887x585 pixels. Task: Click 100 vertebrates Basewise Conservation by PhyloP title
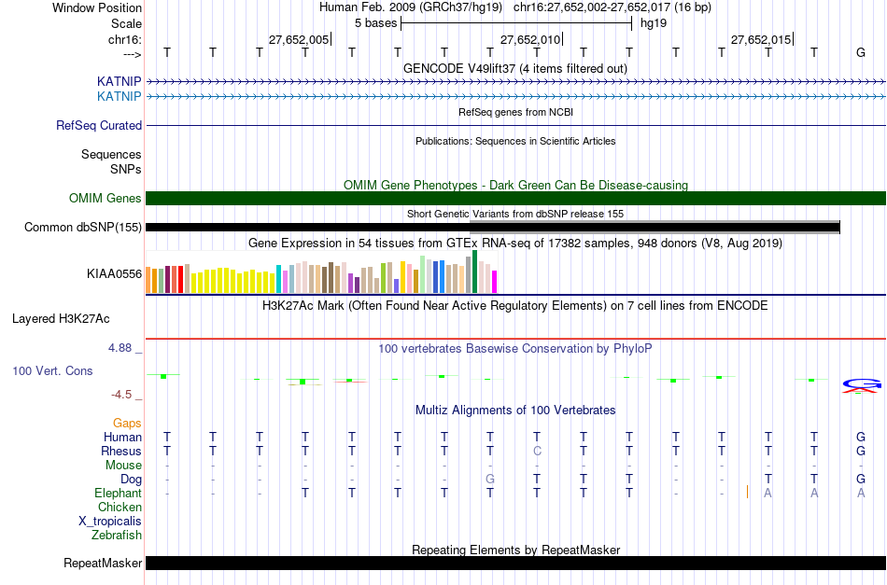(x=515, y=348)
